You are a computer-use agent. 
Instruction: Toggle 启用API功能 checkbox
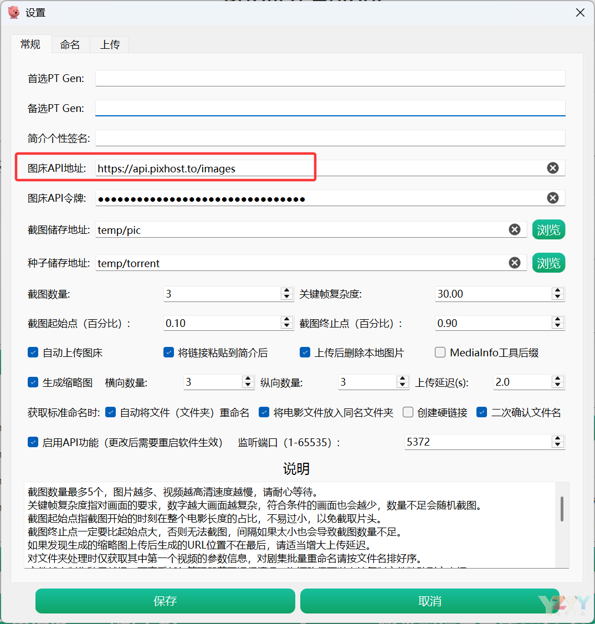(33, 442)
